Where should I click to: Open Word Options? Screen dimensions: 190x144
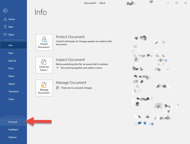coord(13,137)
